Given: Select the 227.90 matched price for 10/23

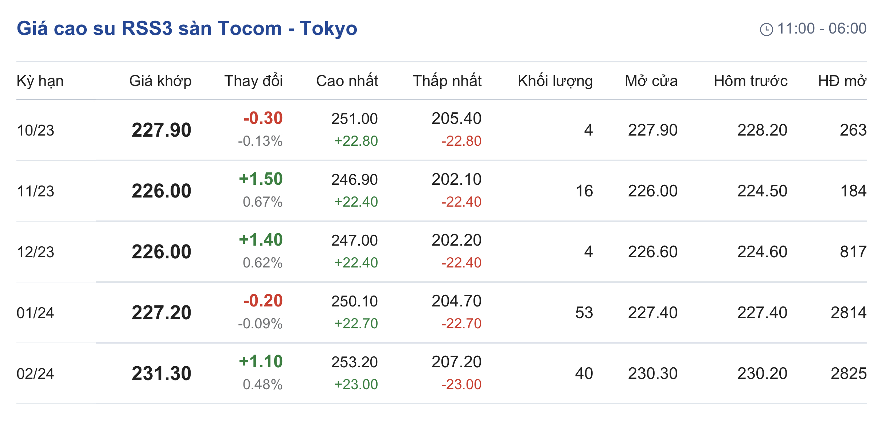Looking at the screenshot, I should (161, 130).
